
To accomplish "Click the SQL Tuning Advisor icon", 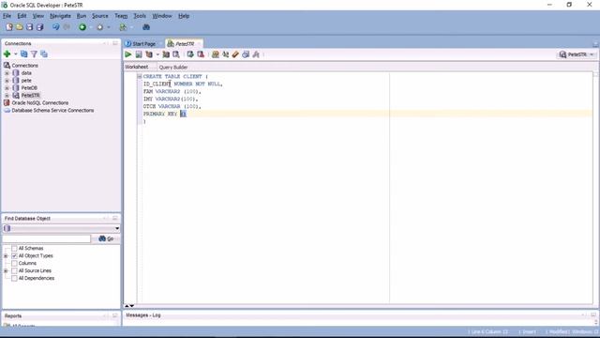I will click(176, 54).
